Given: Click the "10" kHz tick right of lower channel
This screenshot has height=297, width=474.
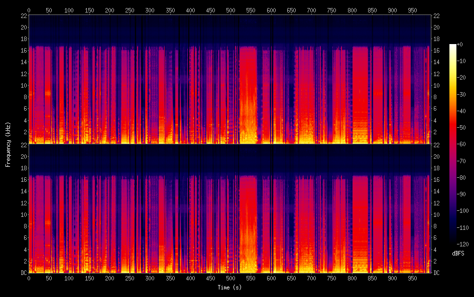Looking at the screenshot, I should (437, 214).
